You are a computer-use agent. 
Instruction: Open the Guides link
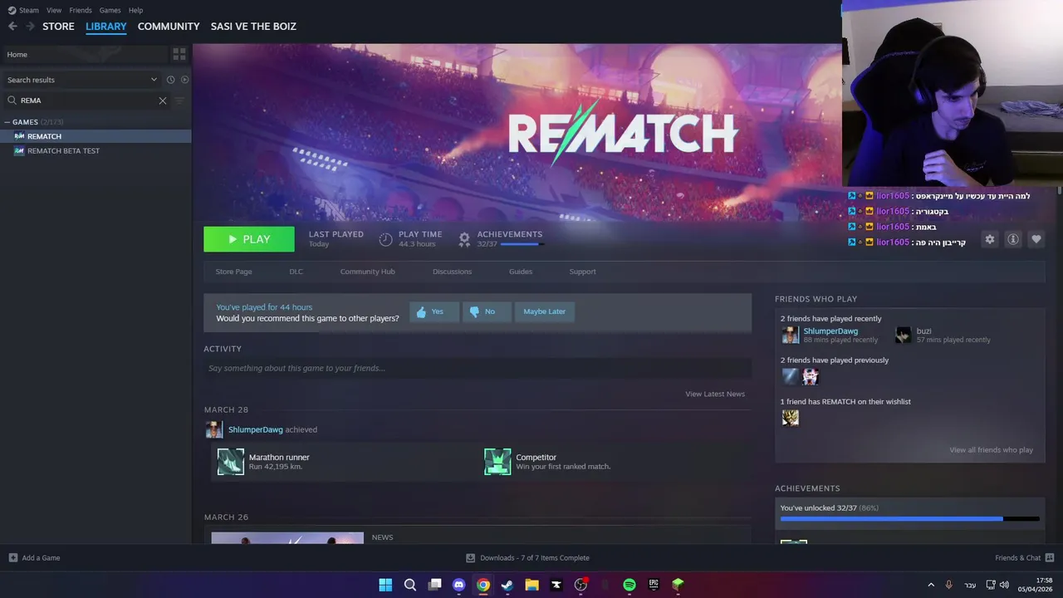[521, 272]
